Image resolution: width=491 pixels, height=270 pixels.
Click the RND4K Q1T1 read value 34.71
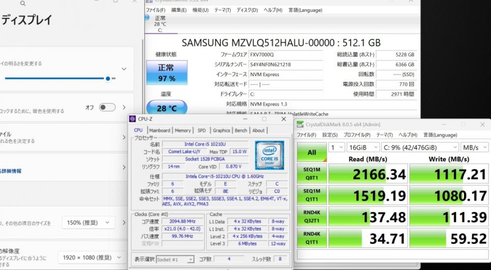tap(368, 238)
